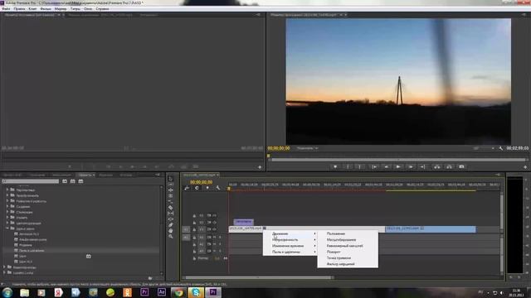Image resolution: width=531 pixels, height=298 pixels.
Task: Expand the Видеопереходы folder
Action: 4,267
